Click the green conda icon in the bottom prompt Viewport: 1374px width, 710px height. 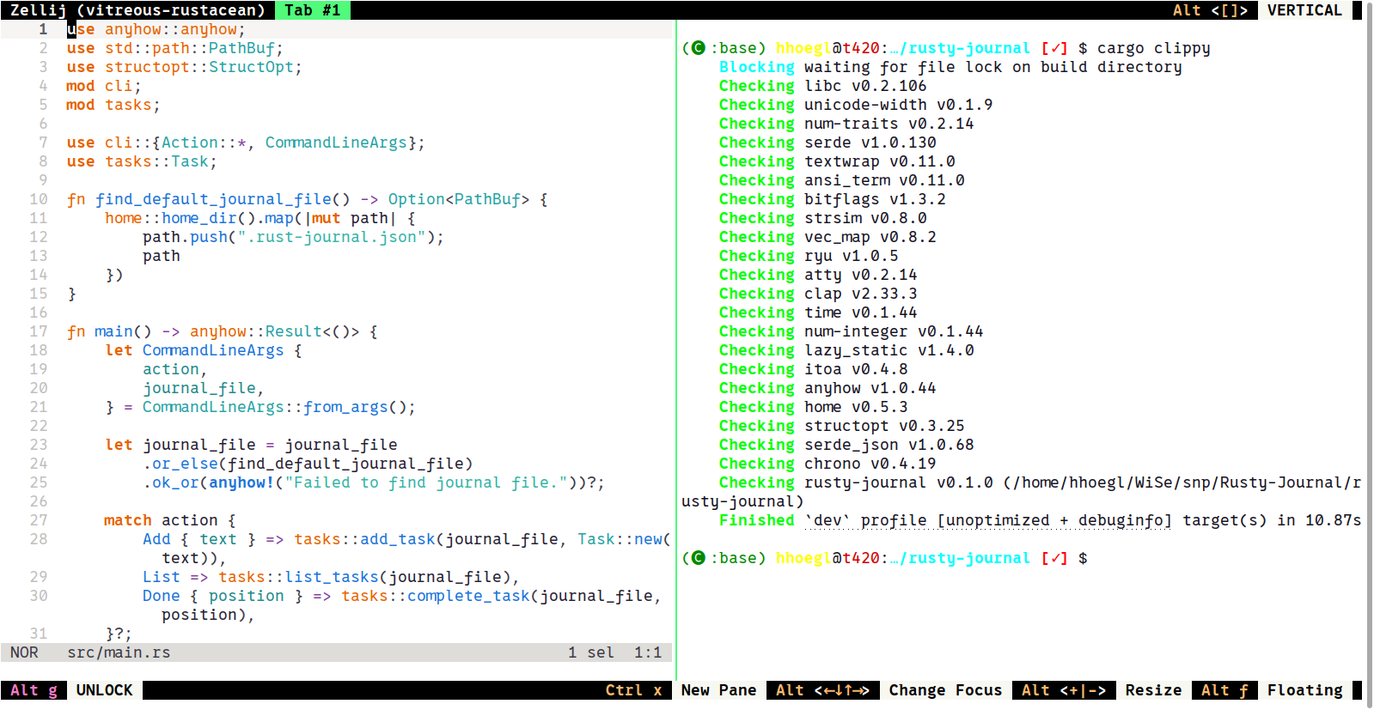point(698,558)
